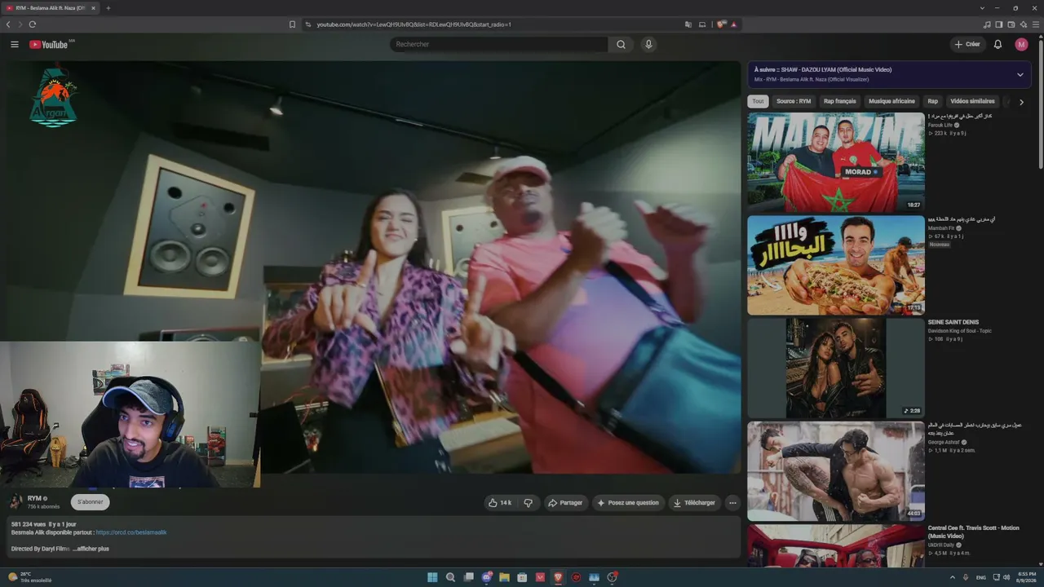Viewport: 1044px width, 587px height.
Task: Switch the ENG keyboard language indicator
Action: coord(980,577)
